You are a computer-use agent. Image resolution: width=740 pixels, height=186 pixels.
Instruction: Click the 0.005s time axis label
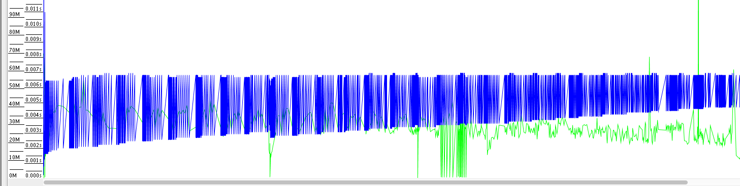[x=34, y=100]
